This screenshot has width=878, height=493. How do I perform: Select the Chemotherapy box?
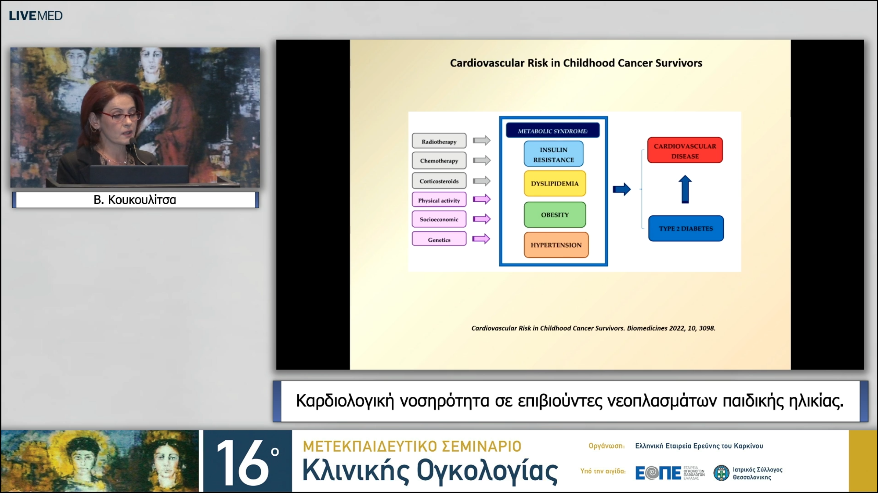pos(439,161)
